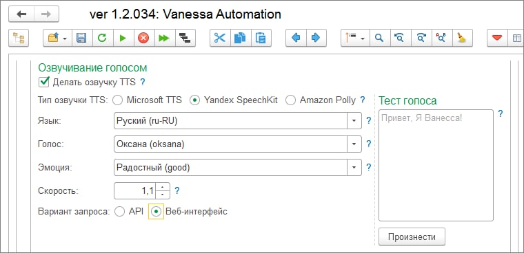
Task: Run scenario with green play icon
Action: [x=123, y=38]
